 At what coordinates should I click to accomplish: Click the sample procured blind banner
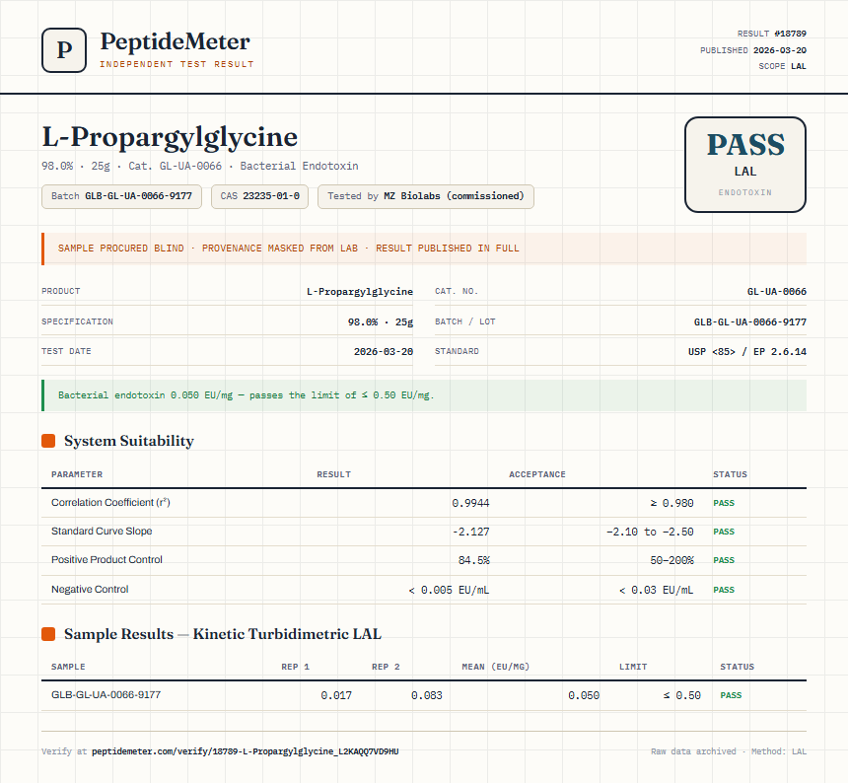[424, 249]
